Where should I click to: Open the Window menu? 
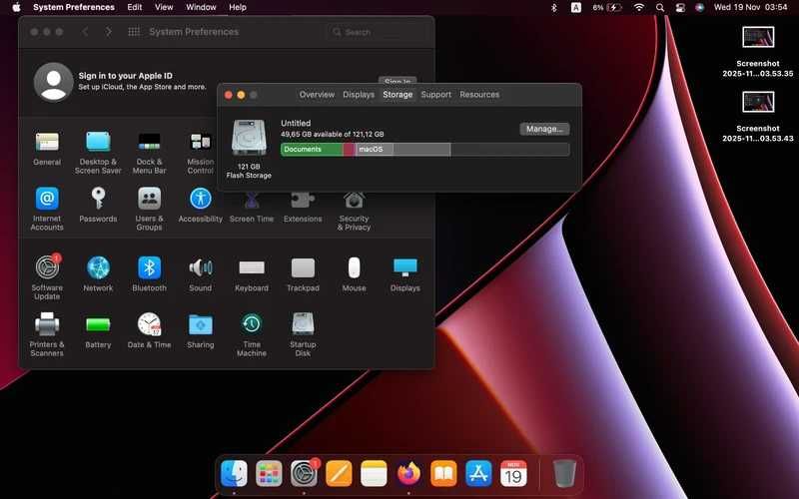pos(201,7)
